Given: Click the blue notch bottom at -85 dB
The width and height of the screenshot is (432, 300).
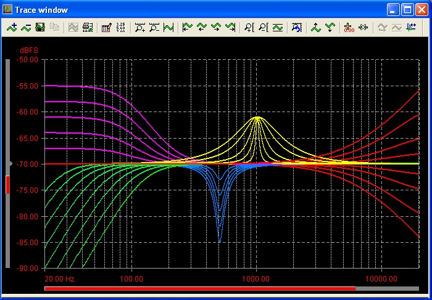Looking at the screenshot, I should 220,241.
